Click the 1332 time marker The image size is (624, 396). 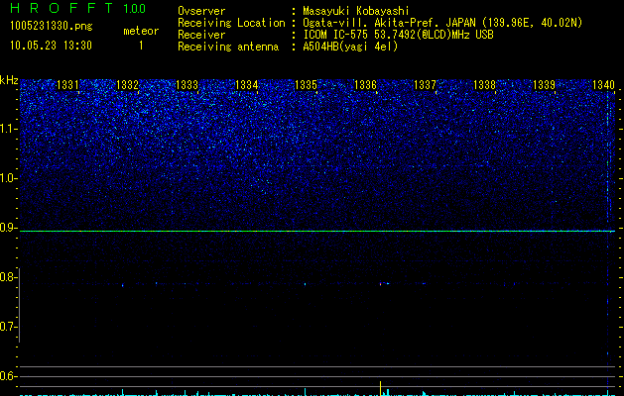[x=127, y=85]
